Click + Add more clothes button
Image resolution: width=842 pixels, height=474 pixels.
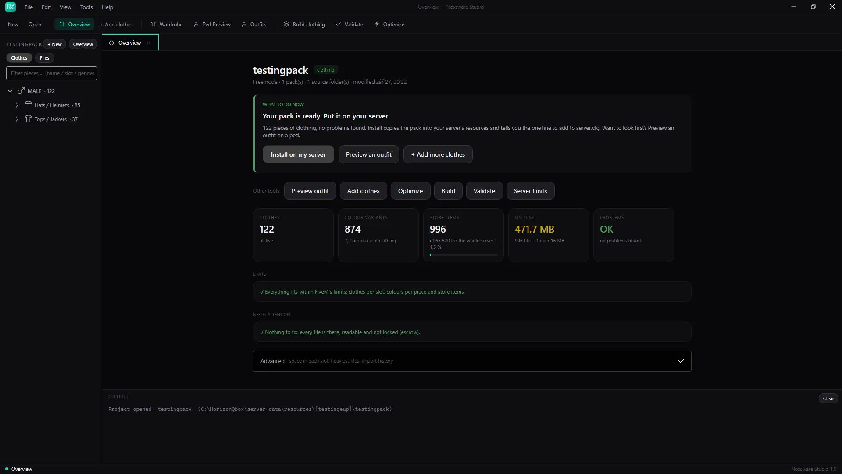[x=438, y=154]
